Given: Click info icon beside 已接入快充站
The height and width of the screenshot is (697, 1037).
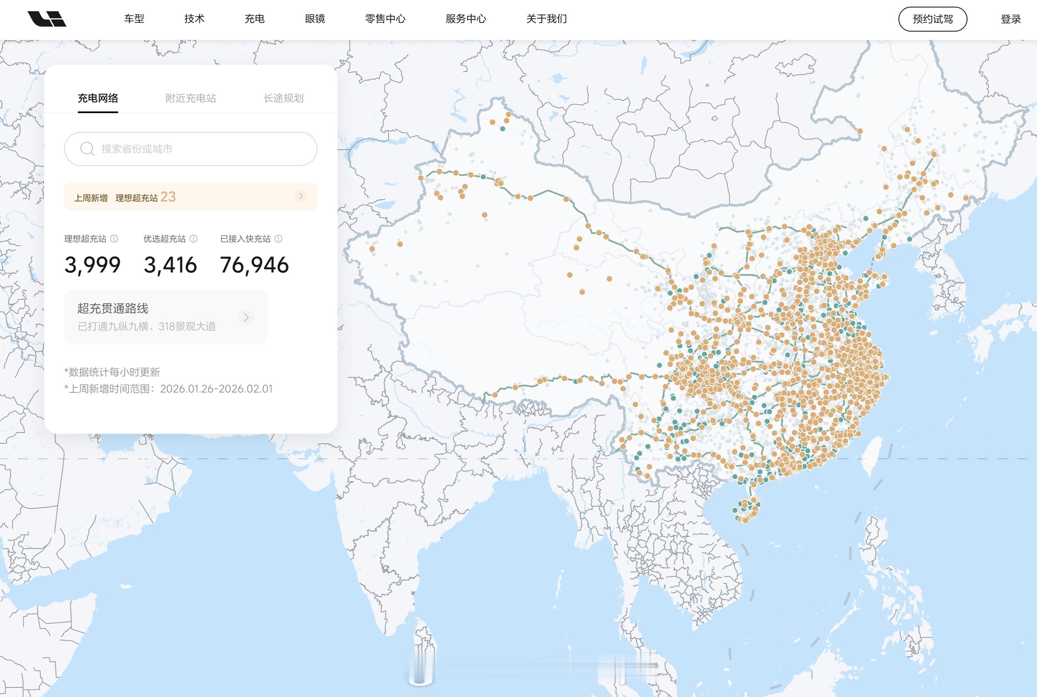Looking at the screenshot, I should pyautogui.click(x=278, y=239).
